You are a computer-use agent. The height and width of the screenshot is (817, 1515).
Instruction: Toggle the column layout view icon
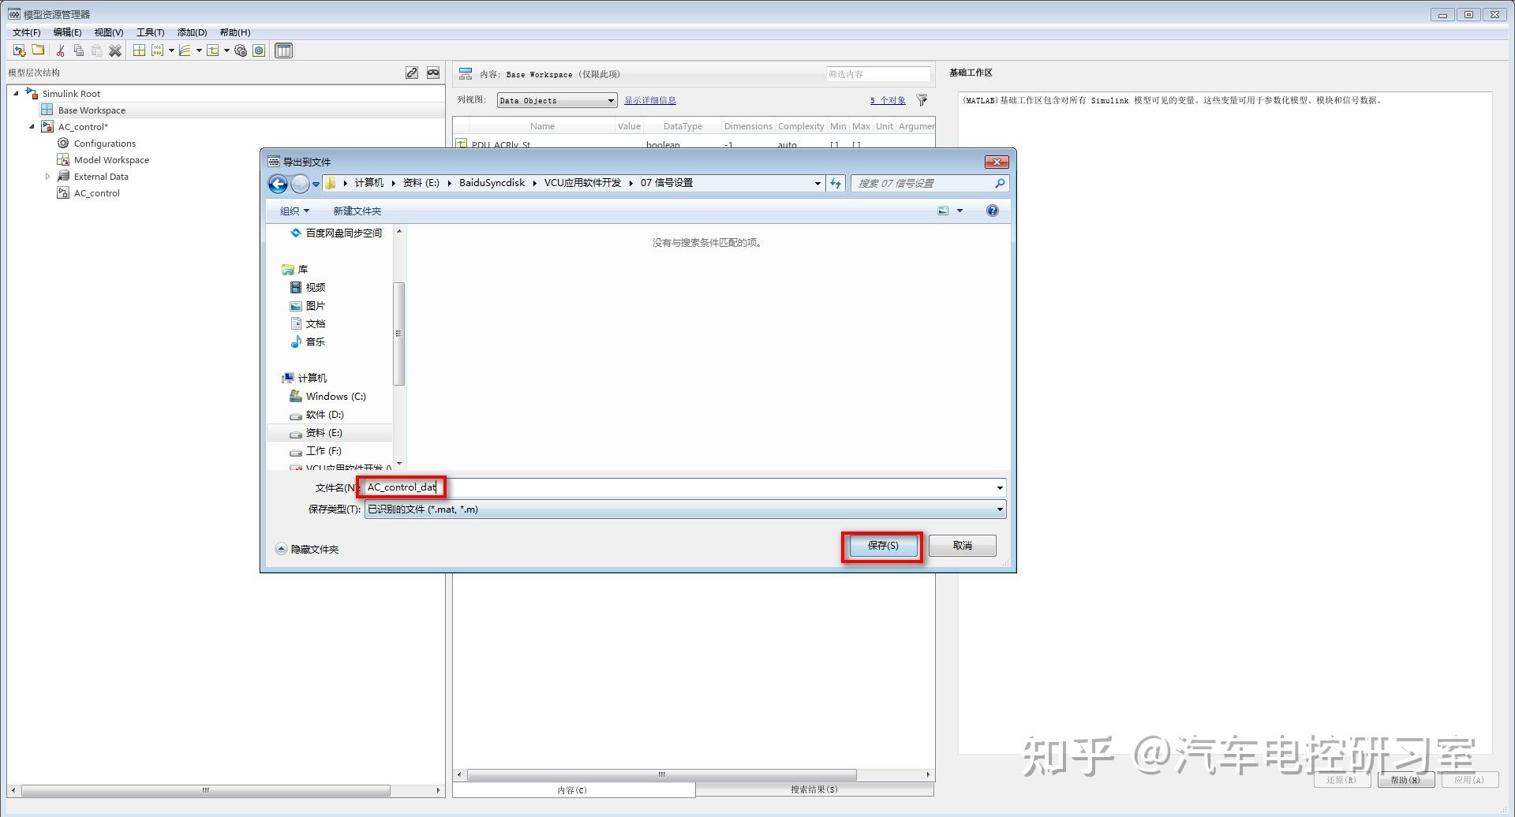283,50
